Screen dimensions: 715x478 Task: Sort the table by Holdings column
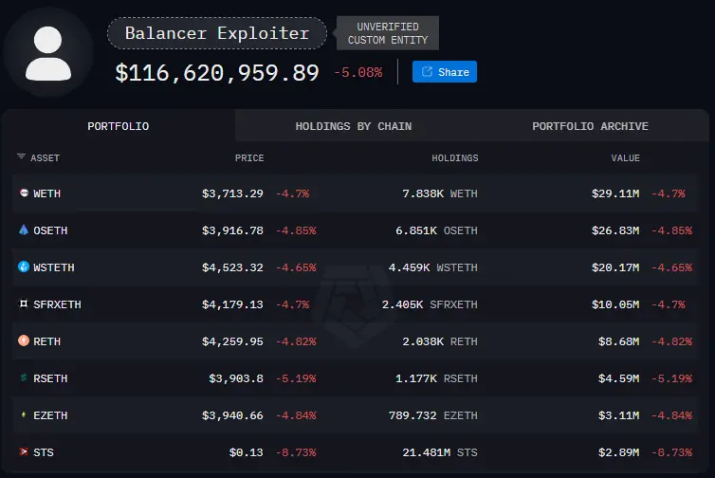454,157
